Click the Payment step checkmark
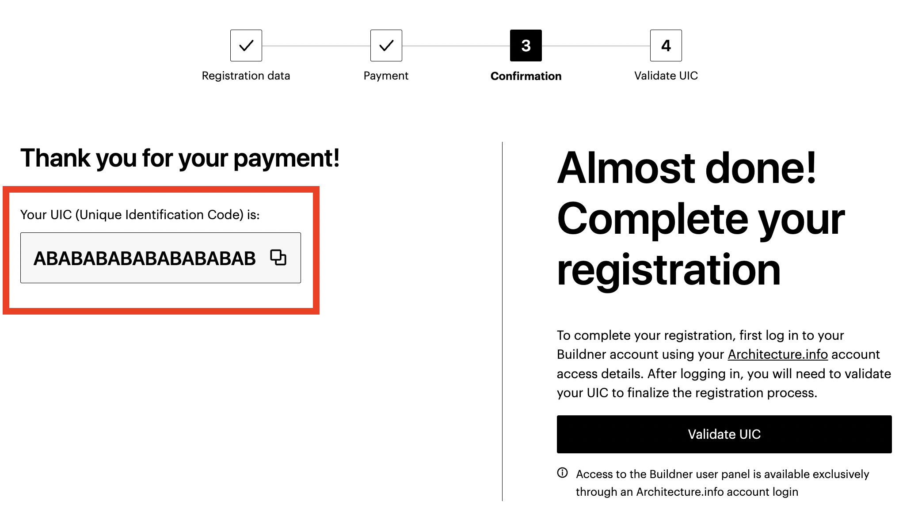Screen dimensions: 899x509 pos(386,46)
